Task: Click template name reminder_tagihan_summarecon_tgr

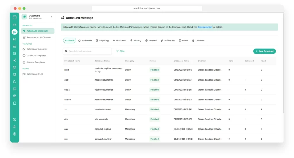Action: pyautogui.click(x=108, y=70)
